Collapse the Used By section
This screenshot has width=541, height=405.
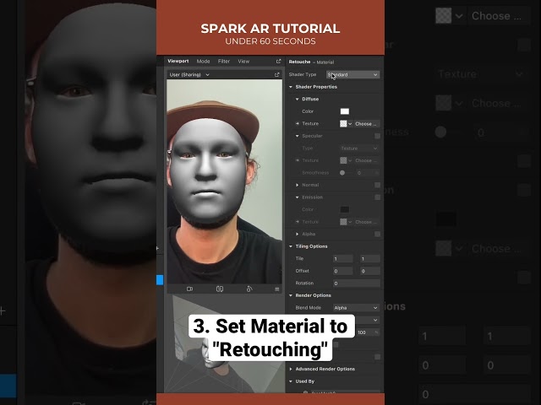(x=291, y=381)
